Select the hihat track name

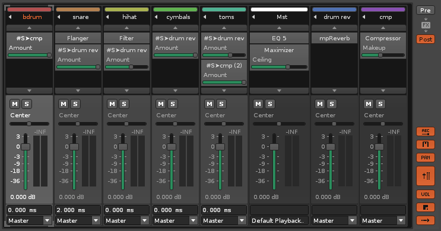(129, 17)
